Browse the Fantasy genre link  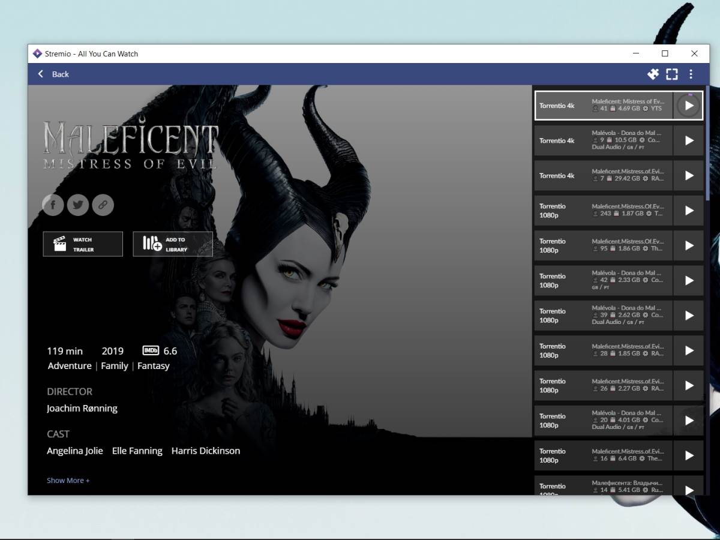pos(154,366)
